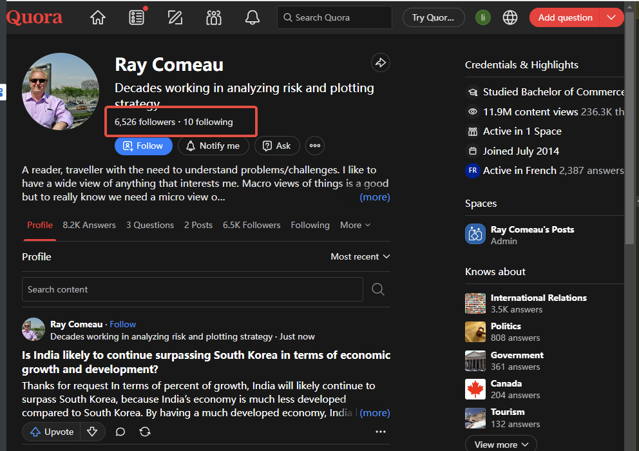This screenshot has height=451, width=639.
Task: Click the FR language badge icon
Action: click(x=472, y=171)
